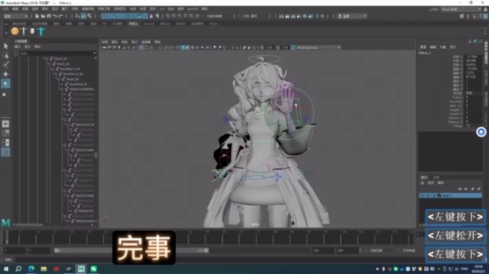Activate the highlighted Rotate tool
Viewport: 489px width, 274px height.
(x=6, y=84)
